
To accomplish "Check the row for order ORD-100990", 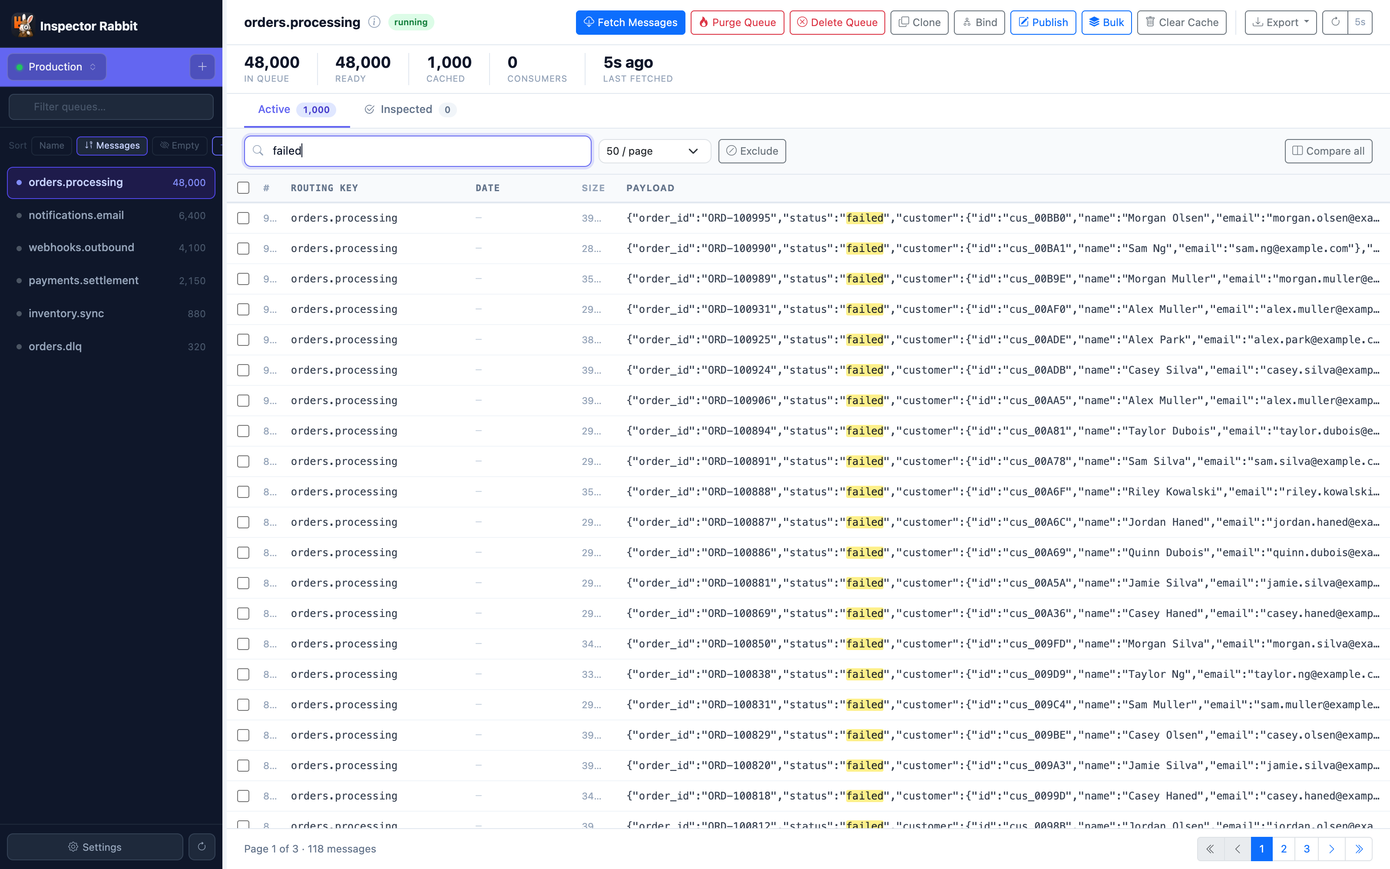I will (244, 249).
